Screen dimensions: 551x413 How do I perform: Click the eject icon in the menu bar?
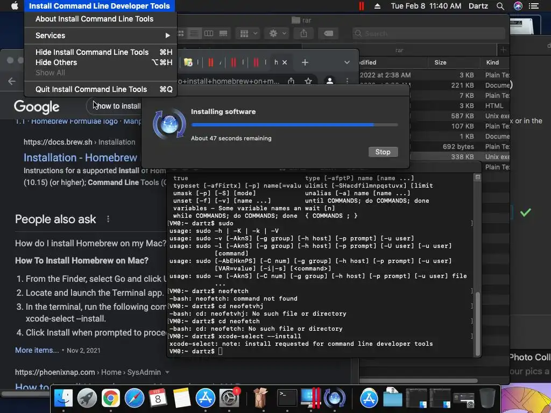[377, 6]
